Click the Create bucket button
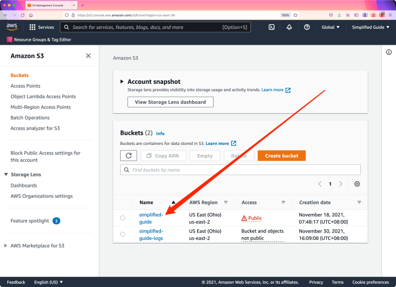Viewport: 396px width, 287px height. (x=282, y=156)
